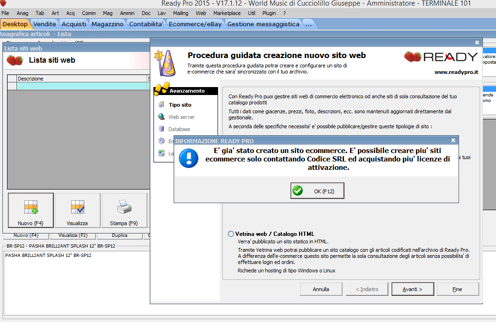The height and width of the screenshot is (322, 496).
Task: Click Nuovo (F4) in Anagrafica articoli
Action: [26, 235]
